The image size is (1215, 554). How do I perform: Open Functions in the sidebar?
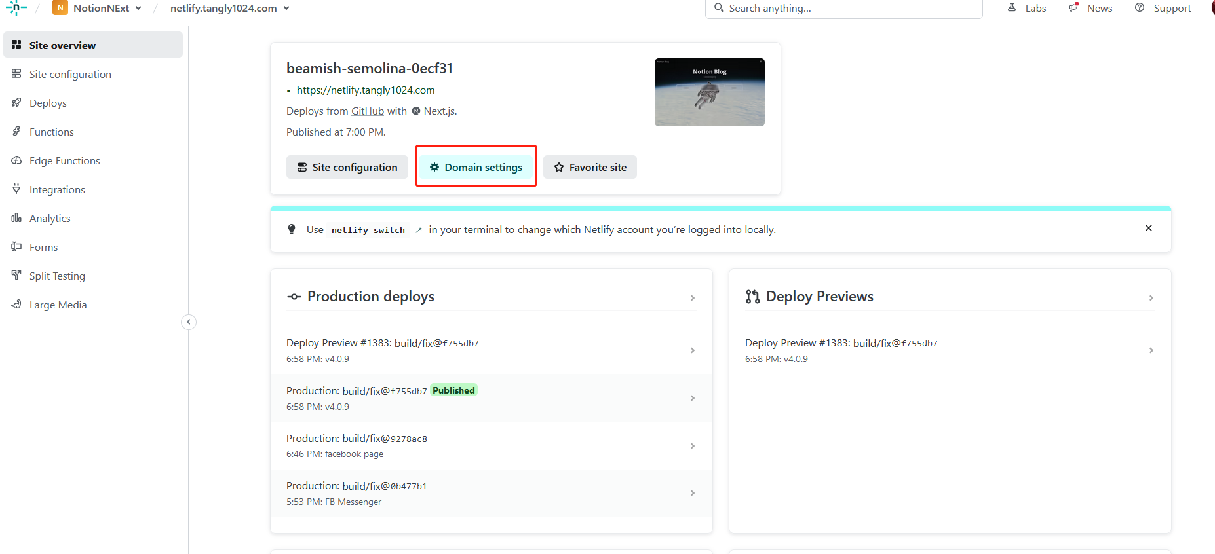tap(93, 132)
